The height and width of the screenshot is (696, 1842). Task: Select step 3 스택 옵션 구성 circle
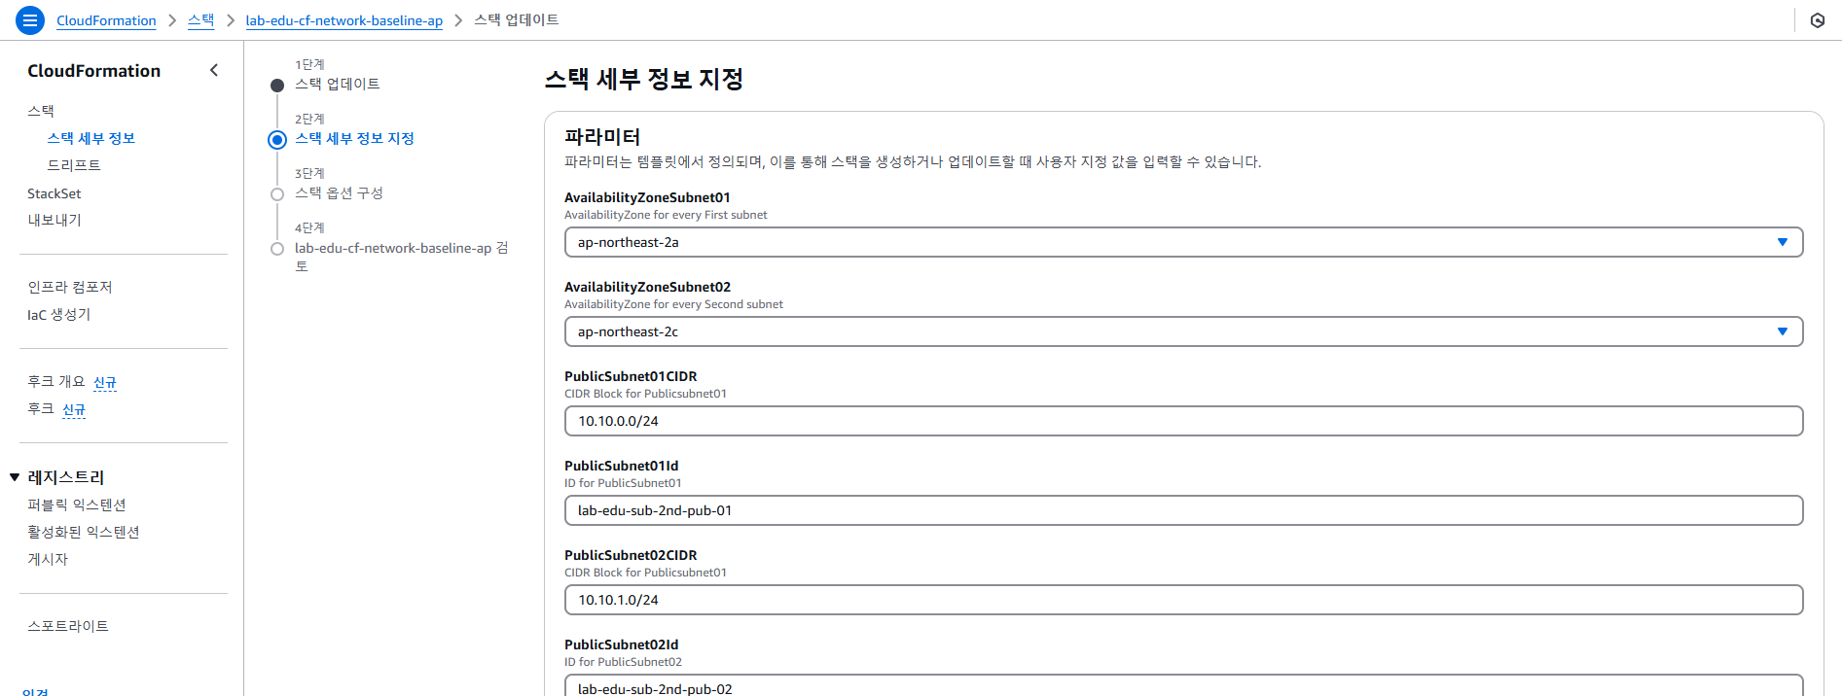coord(277,194)
